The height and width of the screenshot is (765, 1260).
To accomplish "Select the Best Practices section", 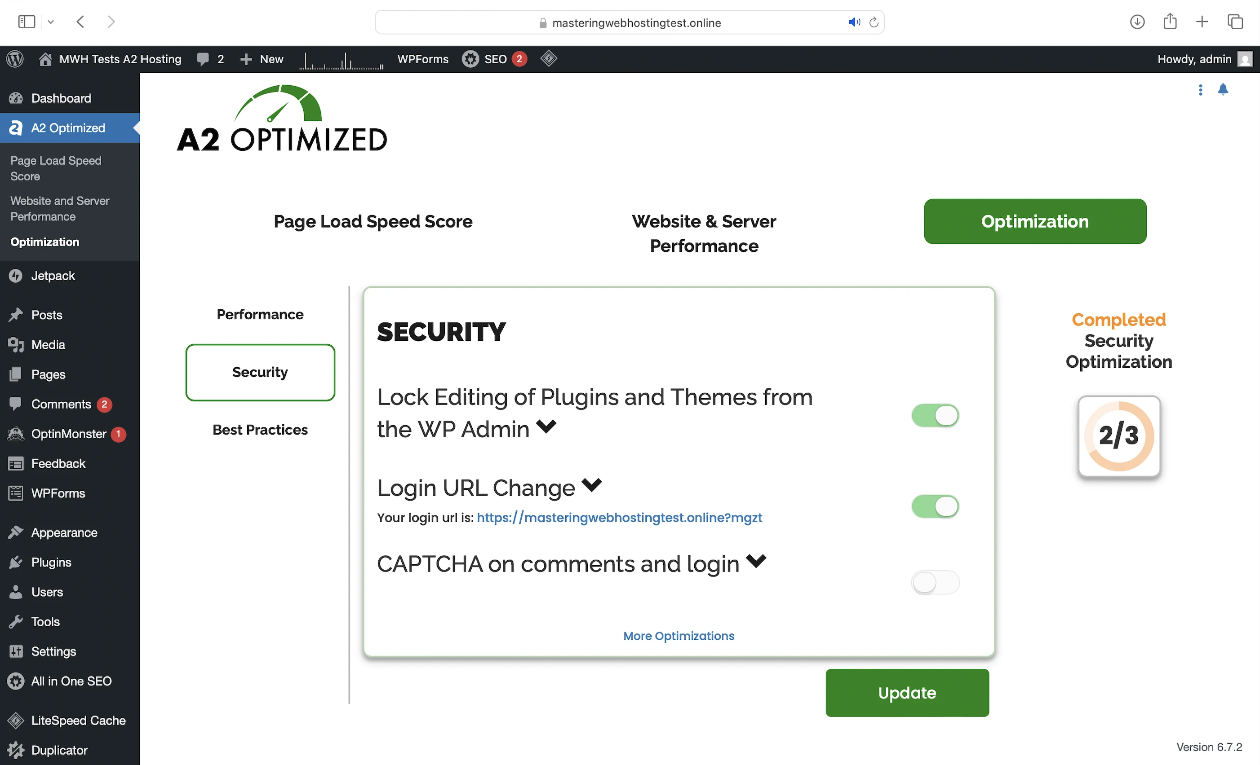I will pos(260,430).
